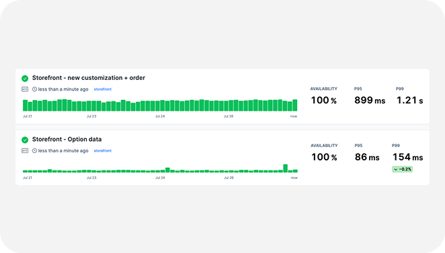Click the first bar in the new customization chart

click(26, 105)
